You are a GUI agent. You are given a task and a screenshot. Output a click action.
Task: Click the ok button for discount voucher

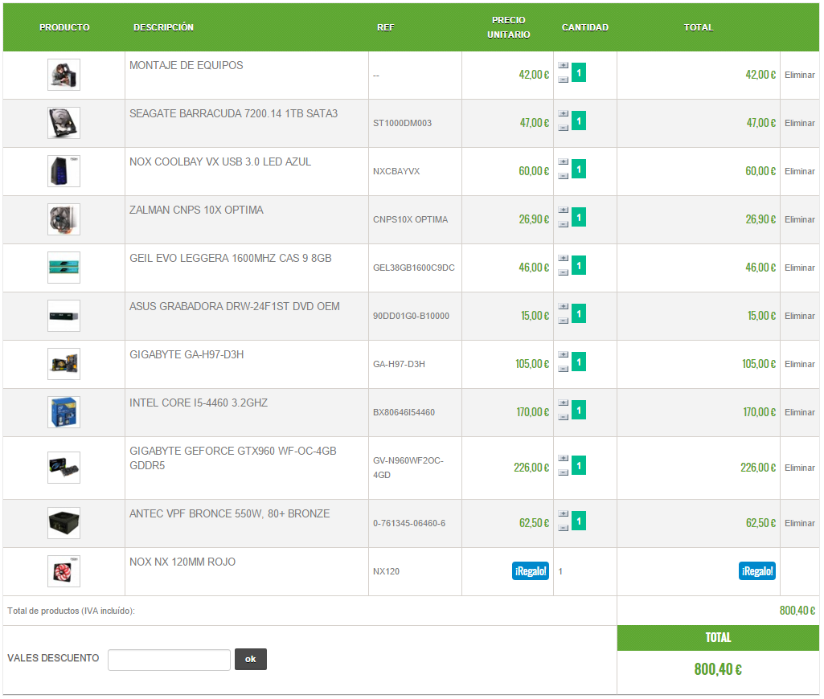[251, 660]
